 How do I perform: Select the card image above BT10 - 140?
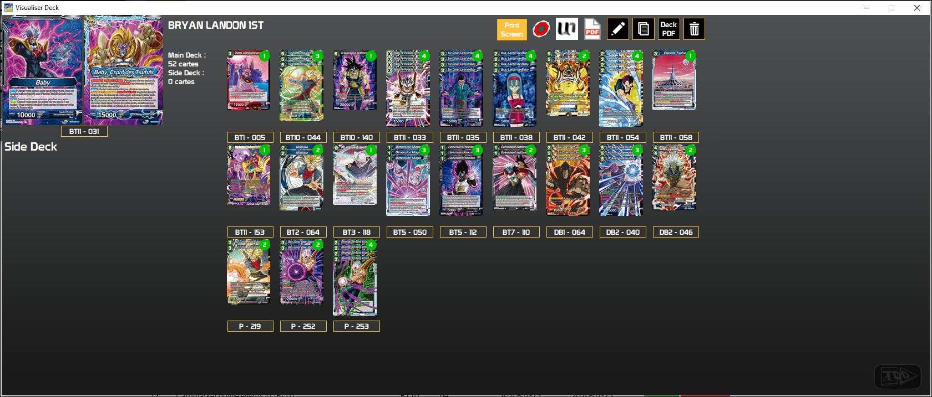pyautogui.click(x=354, y=80)
